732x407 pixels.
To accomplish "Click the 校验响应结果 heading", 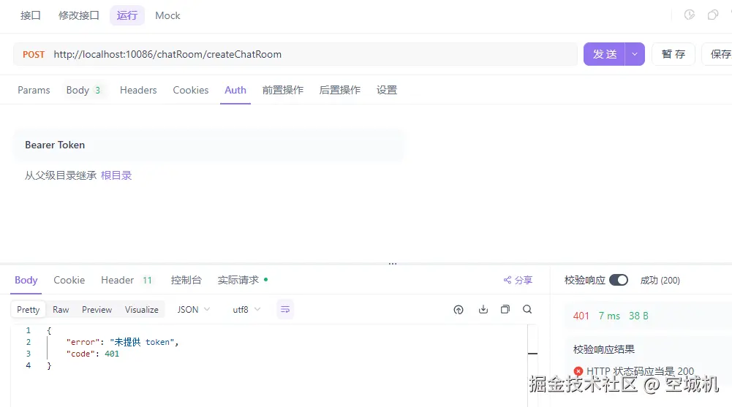I will [x=603, y=349].
